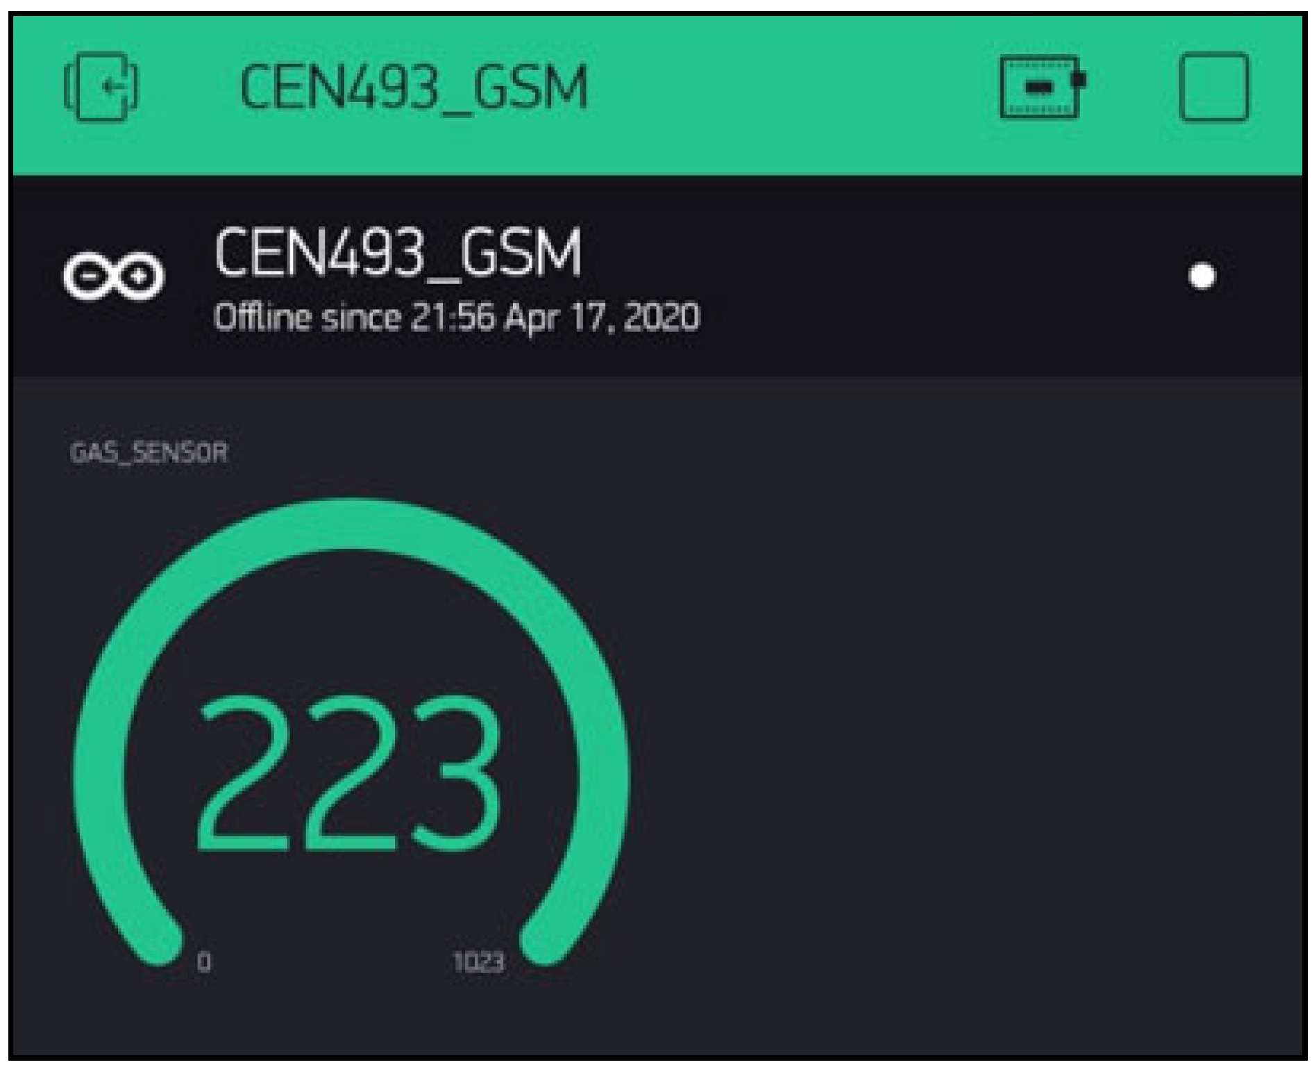Click the green header title CEN493_GSM

click(414, 88)
